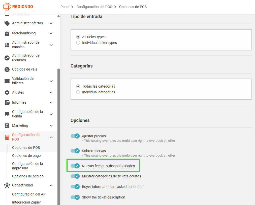Turn off Nuevas fechas y disponibilidades switch
The height and width of the screenshot is (205, 255).
(75, 166)
